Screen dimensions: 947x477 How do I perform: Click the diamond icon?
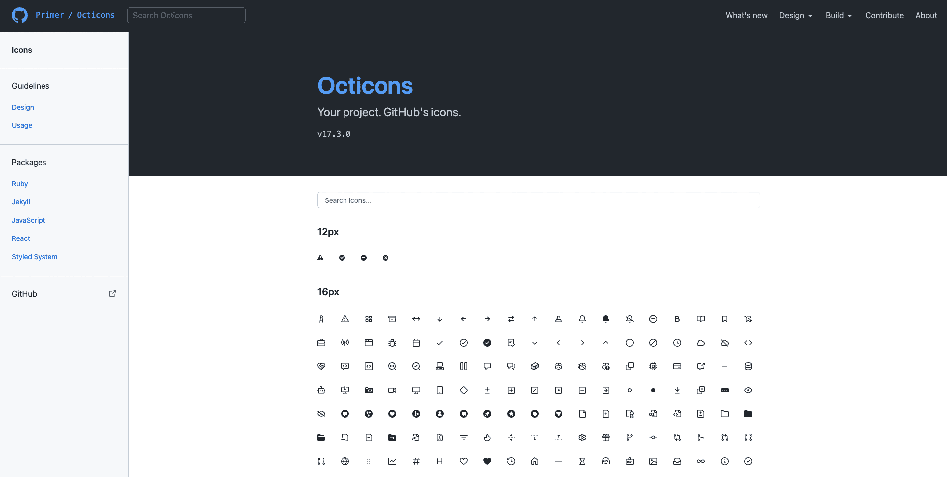464,390
